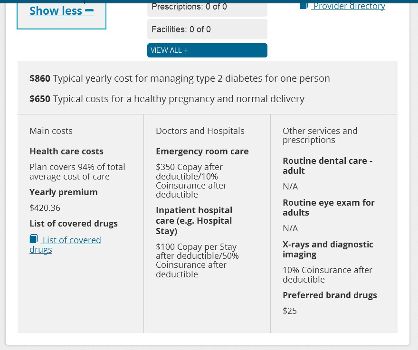The width and height of the screenshot is (418, 350).
Task: Open the List of covered drugs link
Action: click(x=71, y=240)
